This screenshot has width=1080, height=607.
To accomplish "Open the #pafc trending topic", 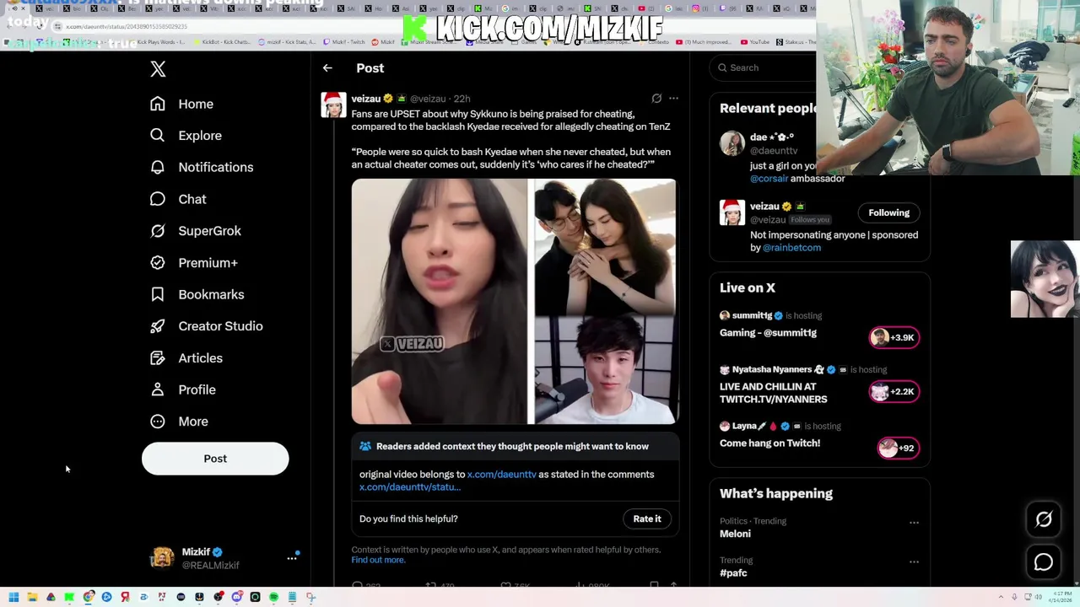I will pos(733,573).
